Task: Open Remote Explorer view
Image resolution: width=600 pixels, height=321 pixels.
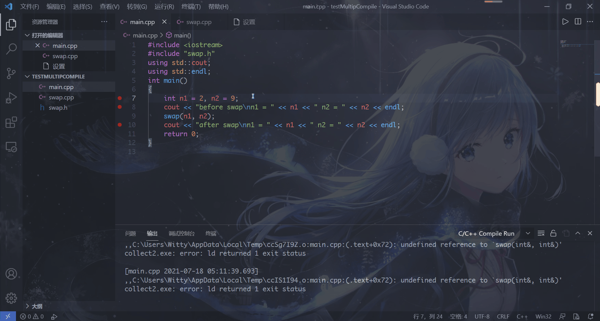Action: tap(11, 147)
